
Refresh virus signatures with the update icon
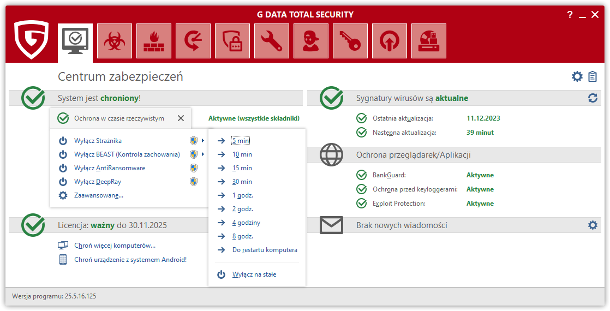point(593,98)
